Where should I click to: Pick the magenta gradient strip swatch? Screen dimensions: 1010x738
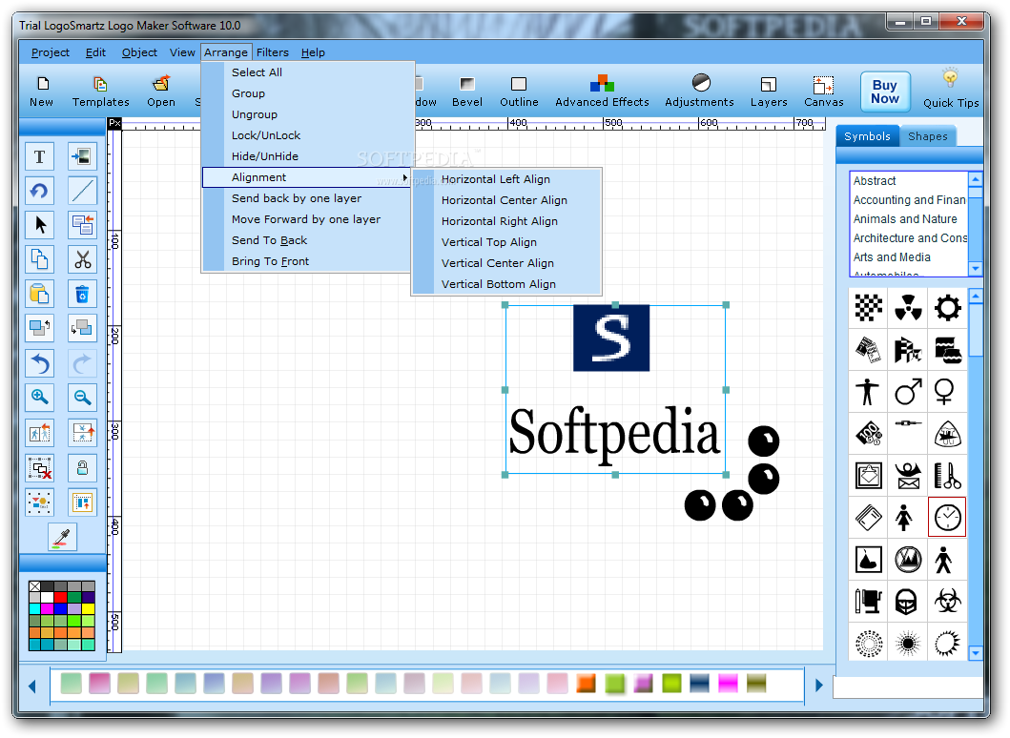coord(728,684)
